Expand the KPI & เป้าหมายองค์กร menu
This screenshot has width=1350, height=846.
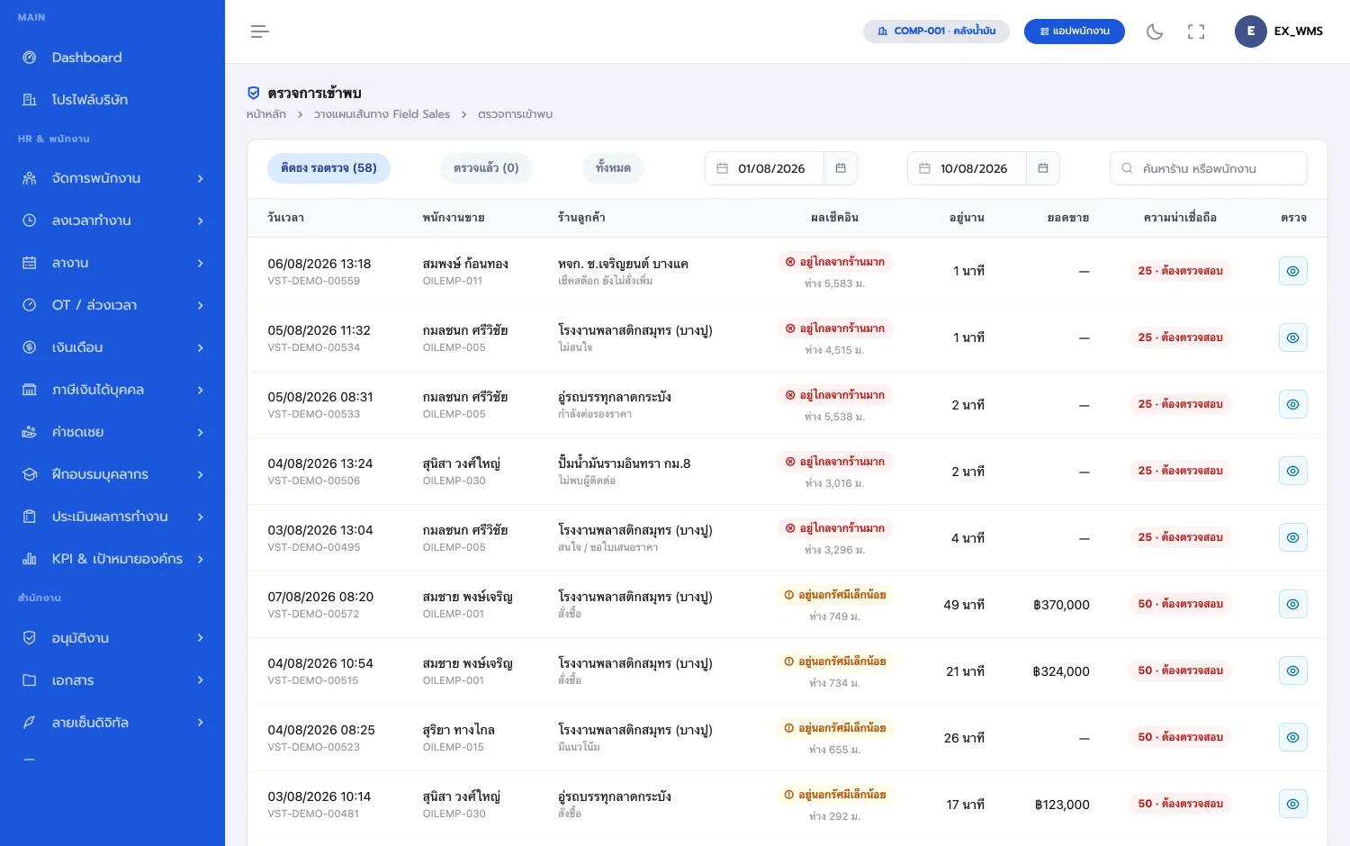pyautogui.click(x=112, y=559)
